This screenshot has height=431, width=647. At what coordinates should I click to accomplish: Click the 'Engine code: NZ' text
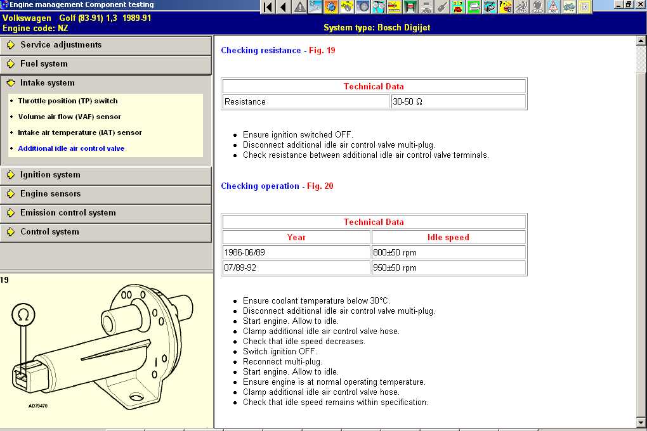coord(35,29)
